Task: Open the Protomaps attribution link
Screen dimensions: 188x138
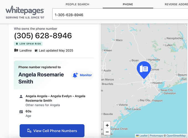Action: pos(156,136)
